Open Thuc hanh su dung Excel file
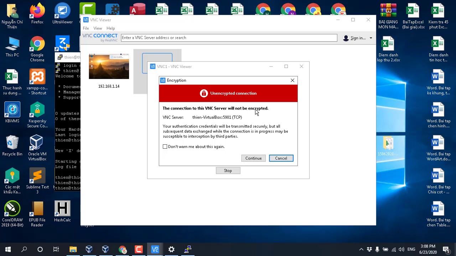 (12, 82)
